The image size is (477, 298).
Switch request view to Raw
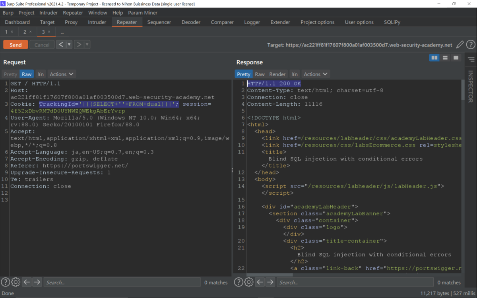coord(27,74)
